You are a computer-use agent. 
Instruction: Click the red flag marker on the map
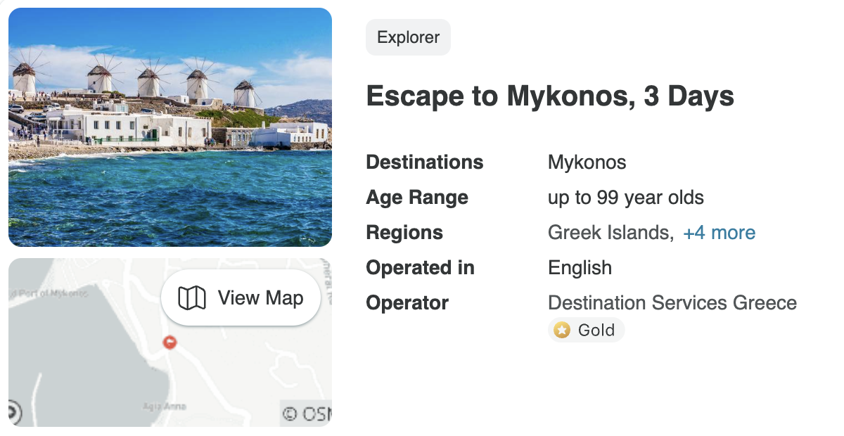(170, 342)
